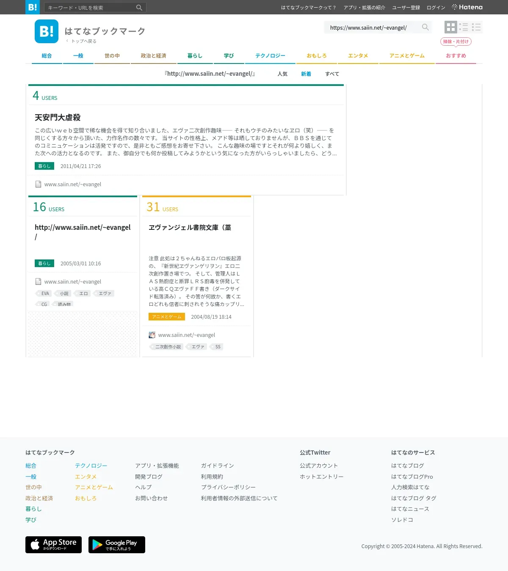
Task: Open the 世の中 category tab
Action: click(112, 56)
